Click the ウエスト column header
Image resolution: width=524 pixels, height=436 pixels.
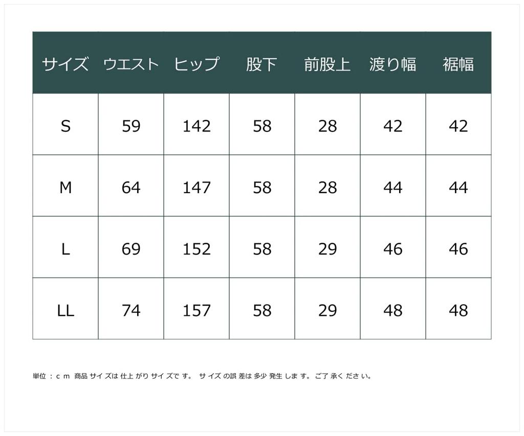click(131, 64)
